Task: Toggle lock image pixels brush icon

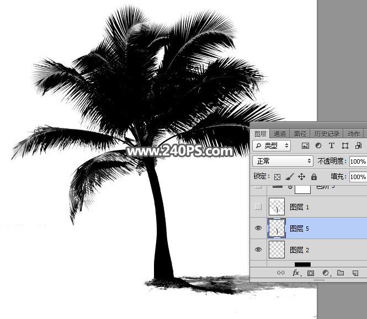Action: point(290,177)
